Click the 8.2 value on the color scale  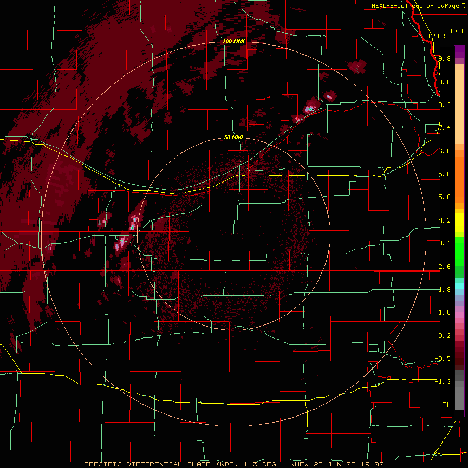point(445,105)
